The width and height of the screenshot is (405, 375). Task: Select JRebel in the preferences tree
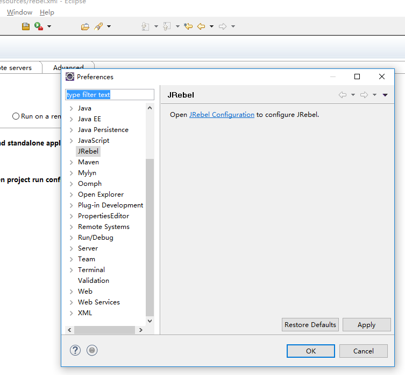(88, 151)
